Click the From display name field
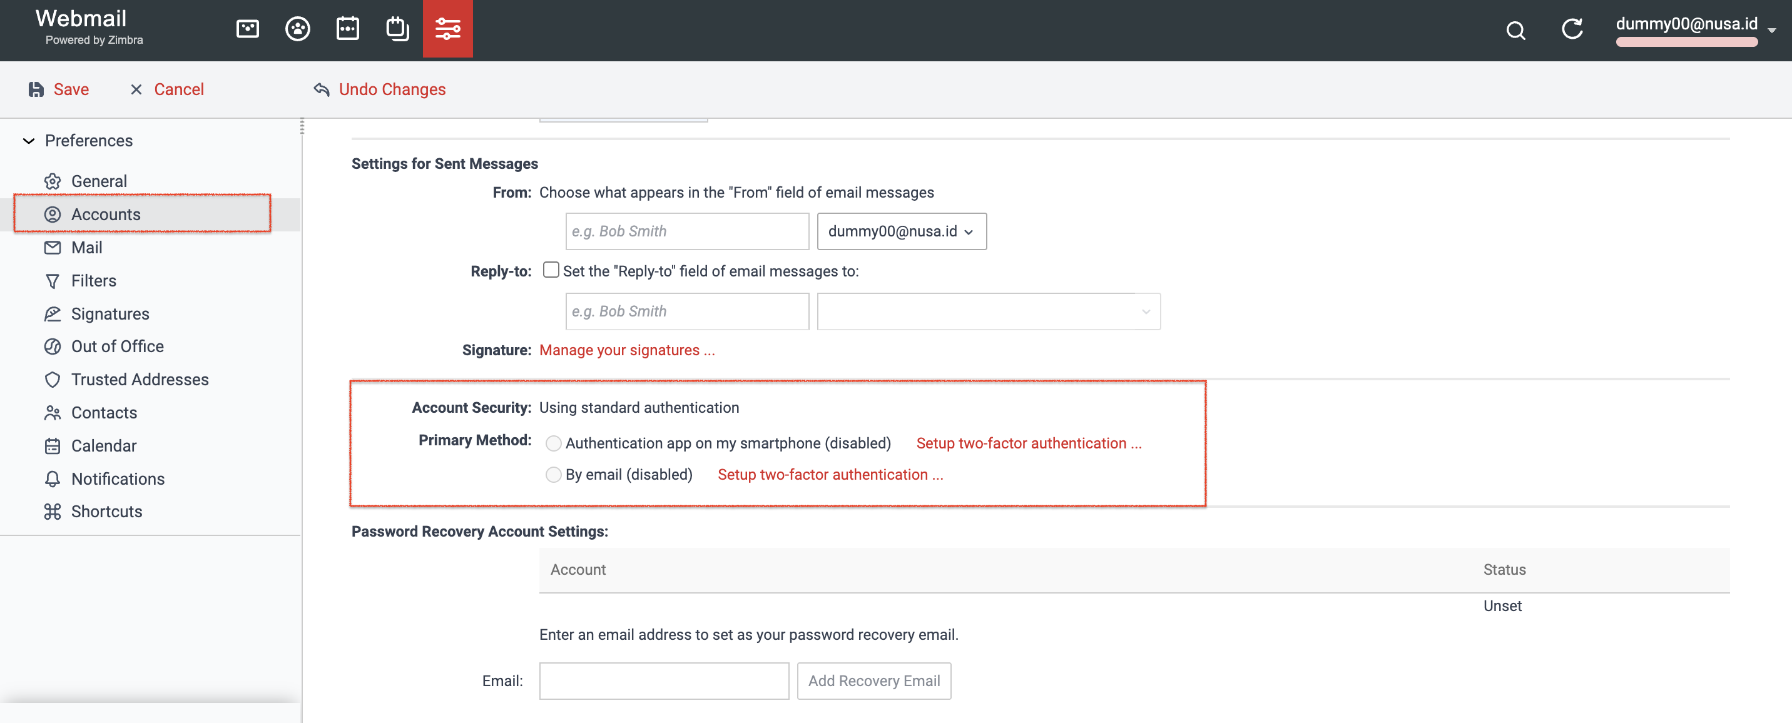 click(x=686, y=231)
